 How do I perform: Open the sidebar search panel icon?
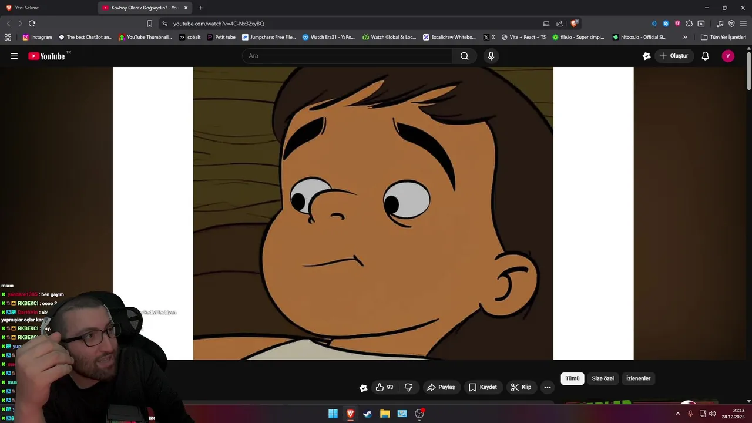point(701,23)
